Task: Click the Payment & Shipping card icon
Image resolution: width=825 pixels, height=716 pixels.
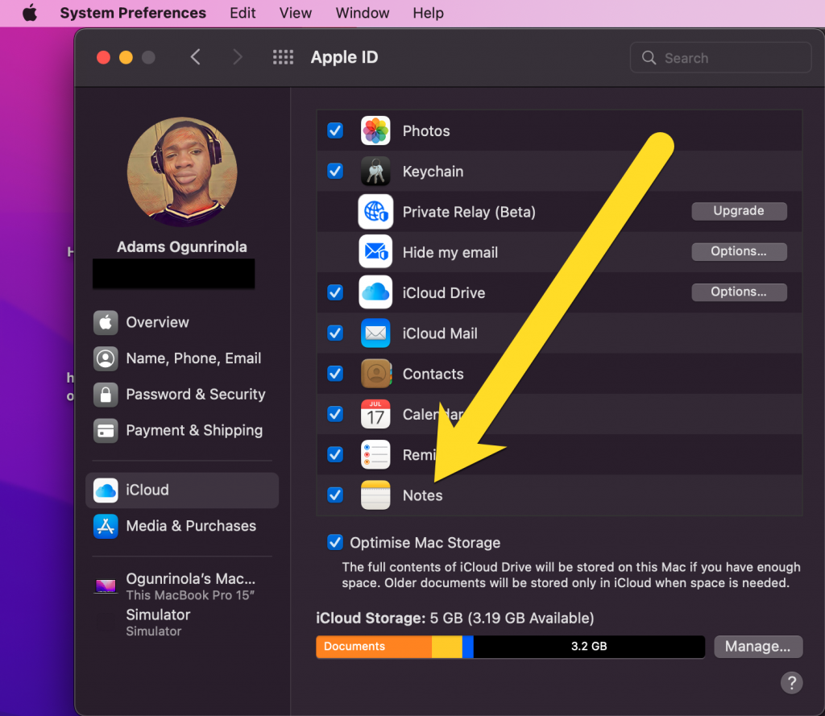Action: (x=106, y=430)
